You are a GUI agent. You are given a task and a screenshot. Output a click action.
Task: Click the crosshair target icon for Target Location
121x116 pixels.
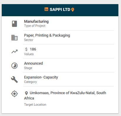(x=14, y=94)
